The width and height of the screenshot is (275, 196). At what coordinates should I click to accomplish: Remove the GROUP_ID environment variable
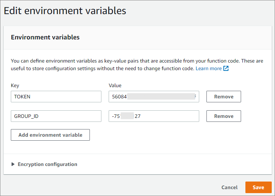(223, 116)
